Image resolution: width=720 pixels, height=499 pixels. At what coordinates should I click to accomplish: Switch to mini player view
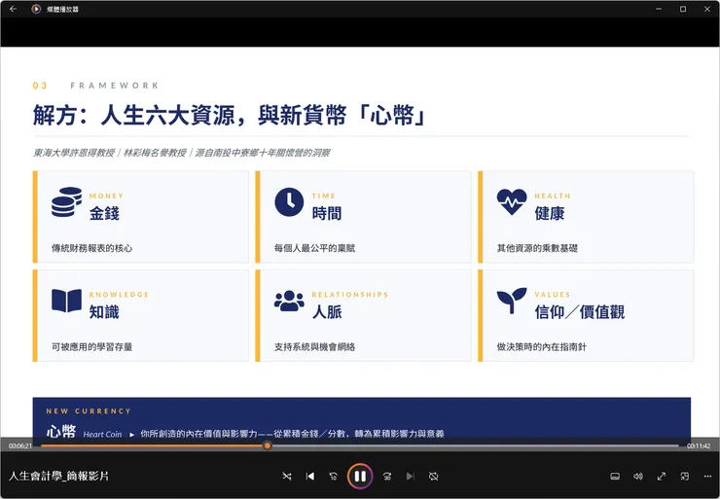685,477
